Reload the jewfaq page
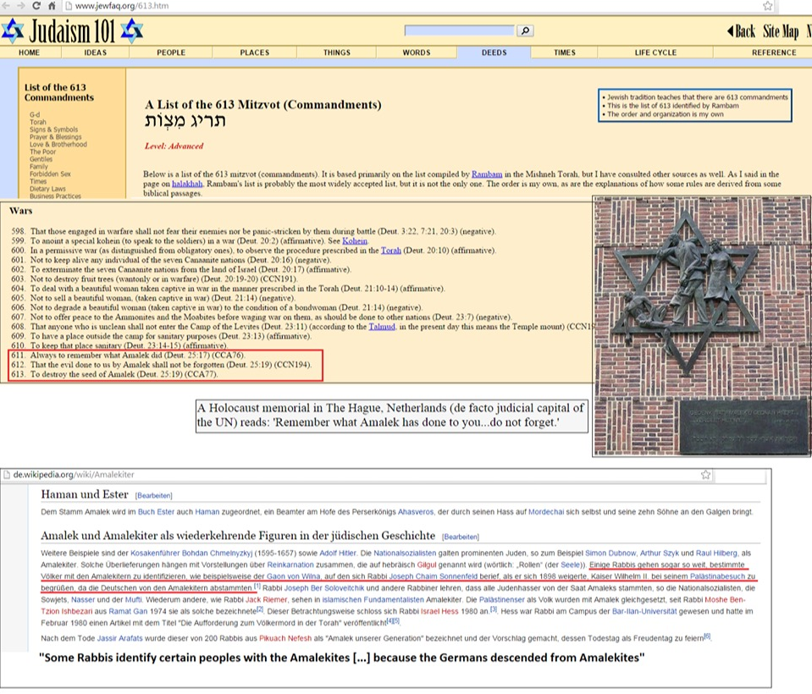812x694 pixels. coord(36,6)
